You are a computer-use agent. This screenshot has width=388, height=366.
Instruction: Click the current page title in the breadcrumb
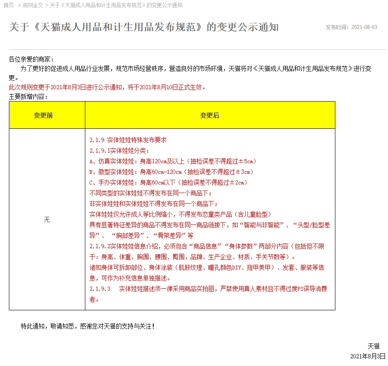point(116,5)
